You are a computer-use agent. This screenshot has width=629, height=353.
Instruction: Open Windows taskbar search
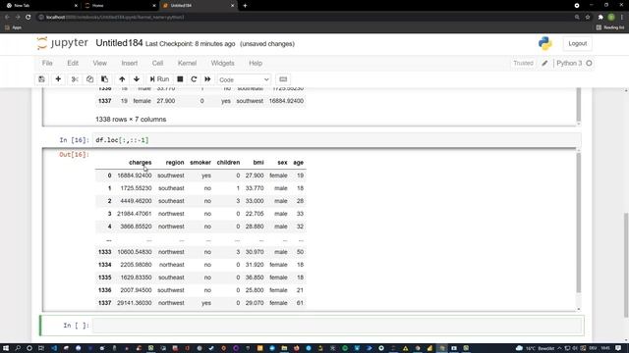[18, 348]
